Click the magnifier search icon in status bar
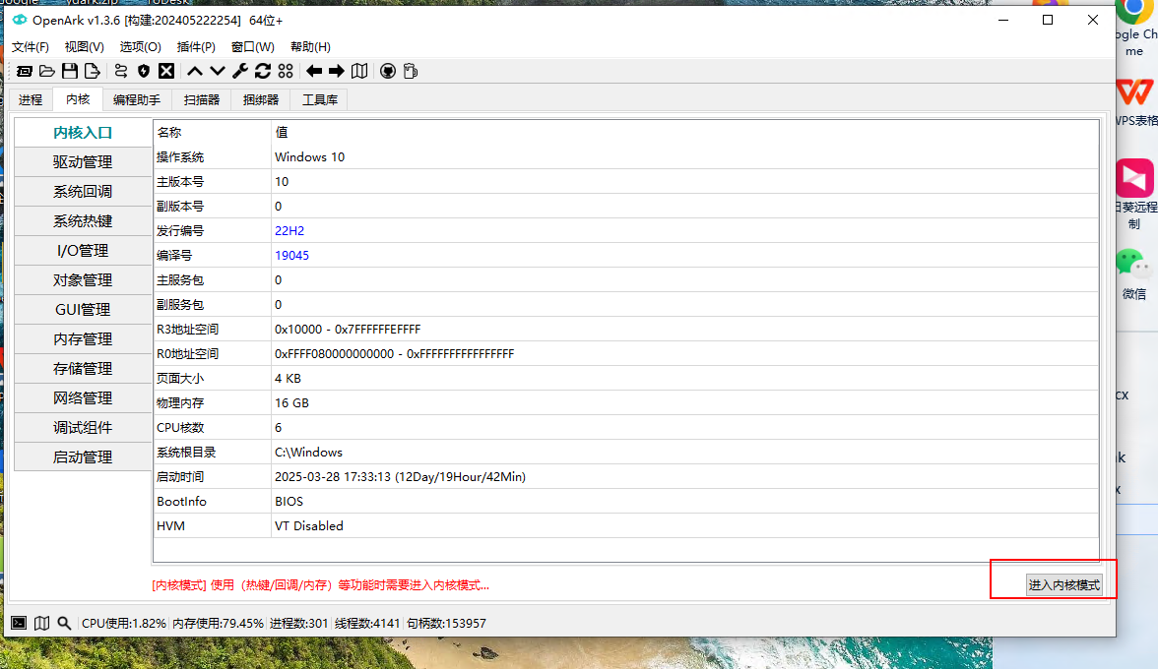 coord(64,623)
